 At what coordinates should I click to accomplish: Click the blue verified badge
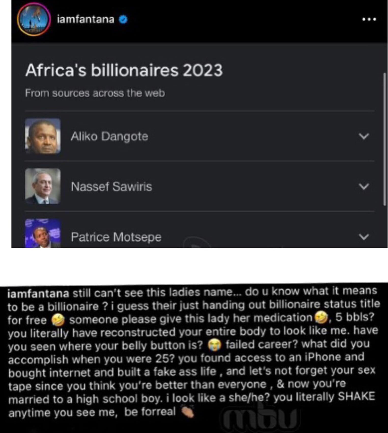(x=123, y=19)
